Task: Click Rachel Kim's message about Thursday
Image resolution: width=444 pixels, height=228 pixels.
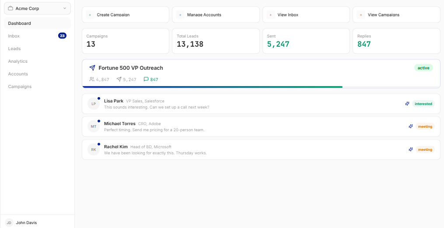Action: click(155, 153)
